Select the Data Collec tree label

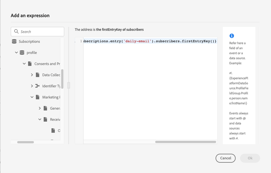pos(51,75)
